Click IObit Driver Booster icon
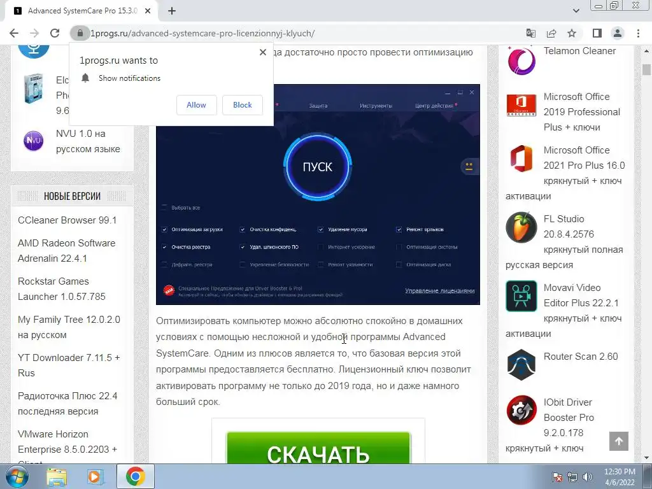 click(521, 411)
